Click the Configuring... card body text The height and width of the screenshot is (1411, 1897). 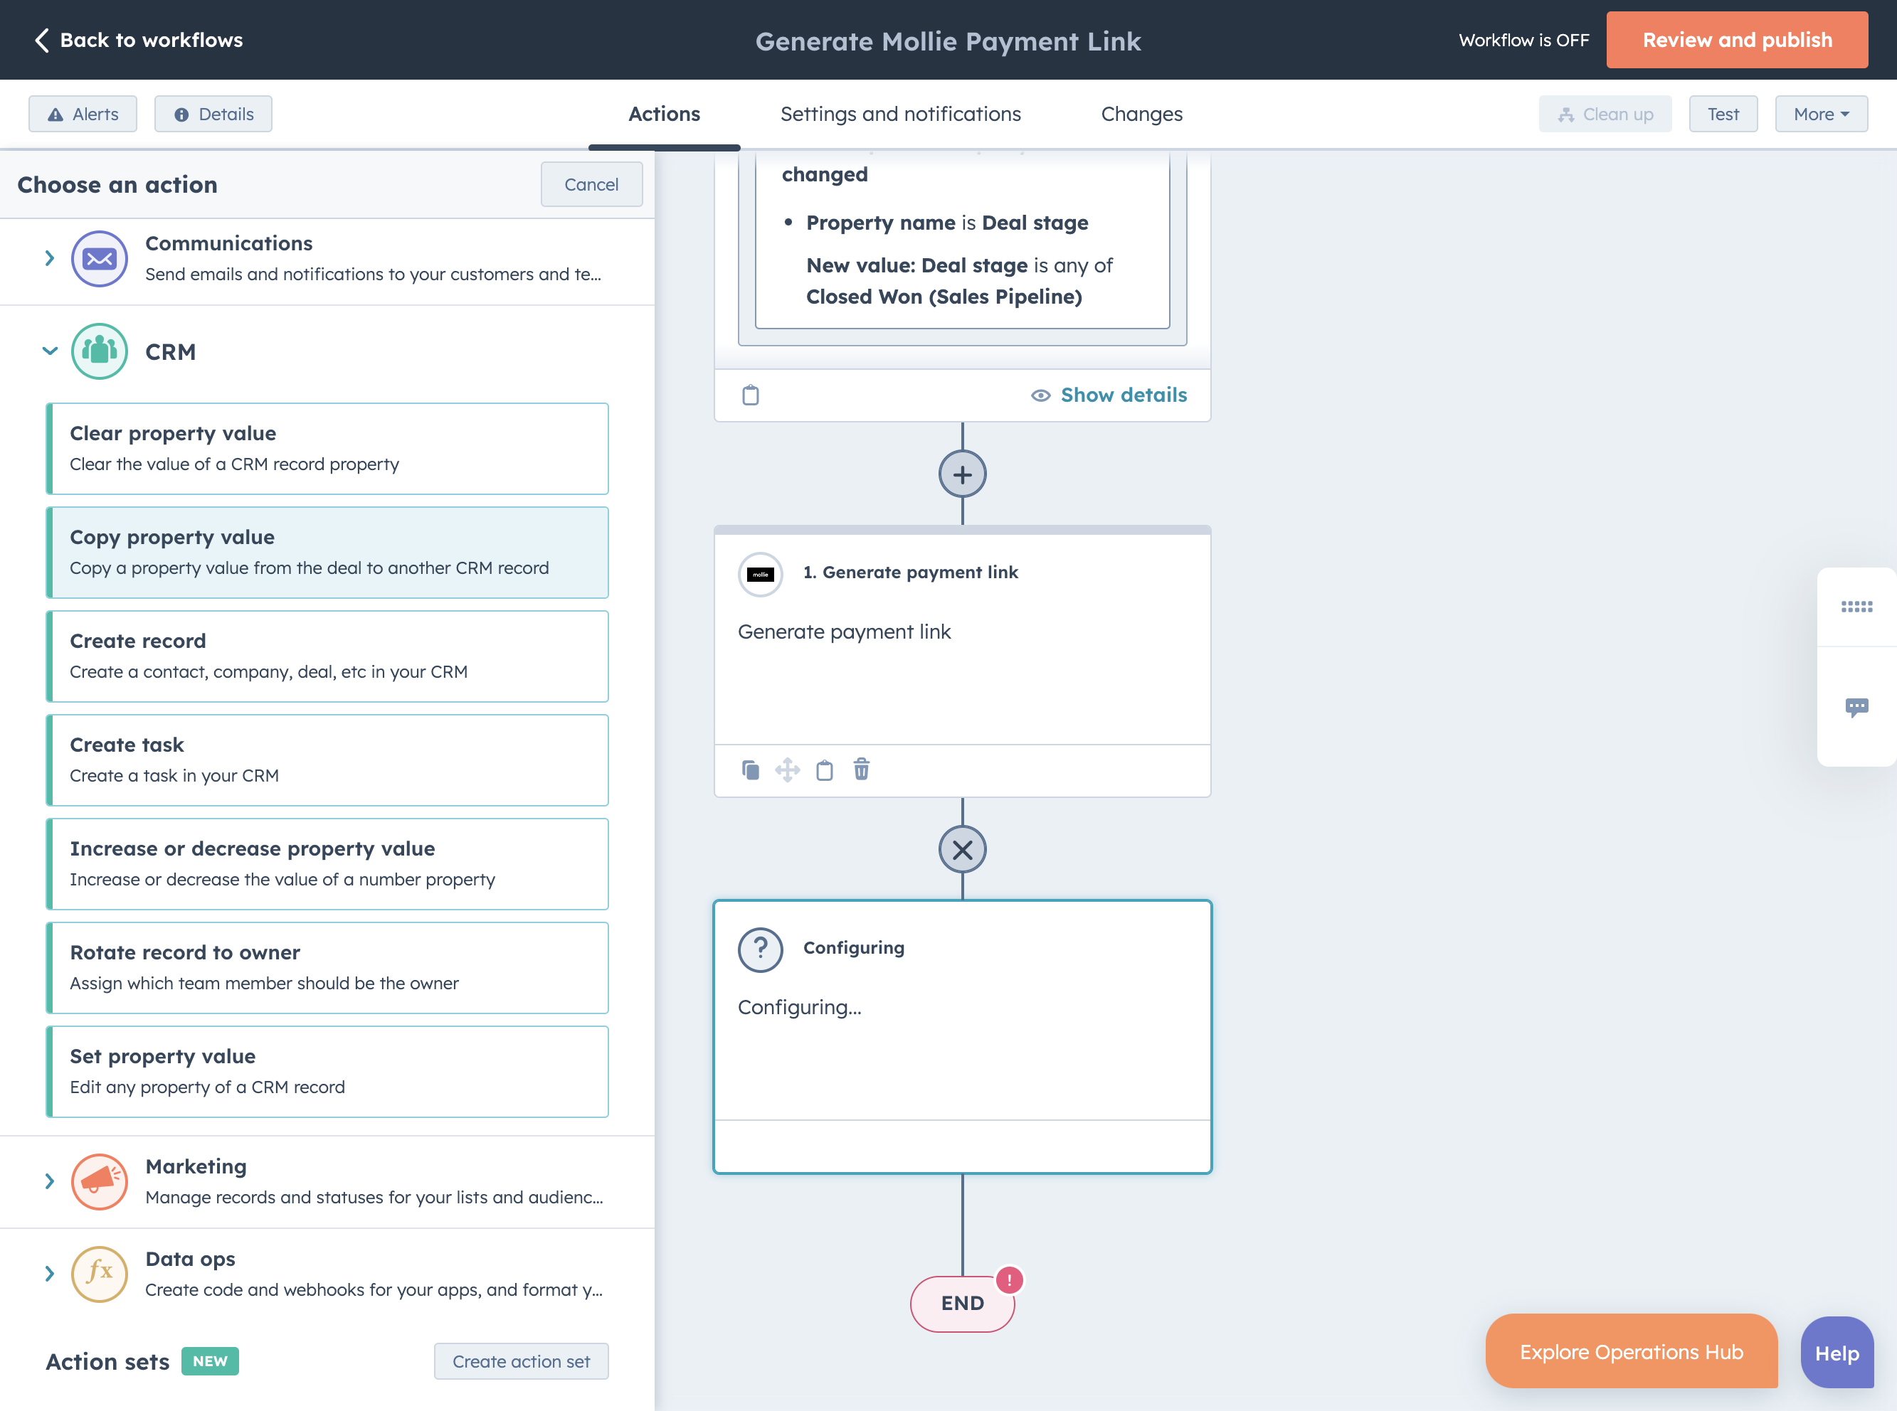[799, 1007]
